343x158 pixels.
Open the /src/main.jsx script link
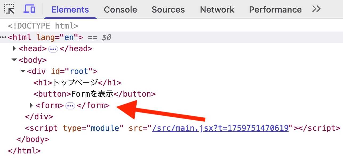click(220, 128)
